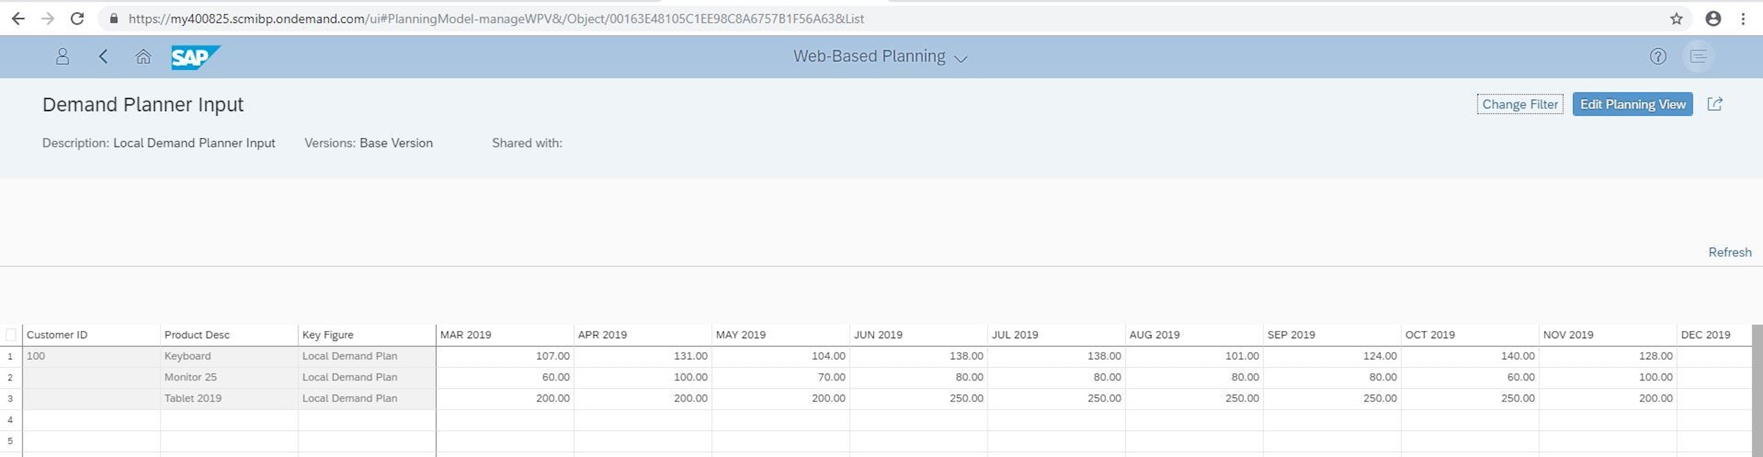
Task: Click Local Demand Plan in the Keyboard row
Action: pos(367,356)
